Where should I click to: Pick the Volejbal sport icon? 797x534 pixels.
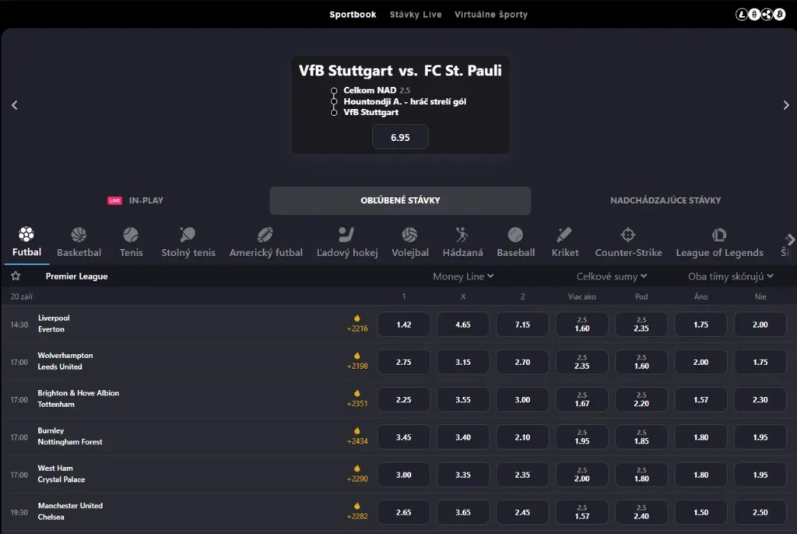(x=409, y=235)
